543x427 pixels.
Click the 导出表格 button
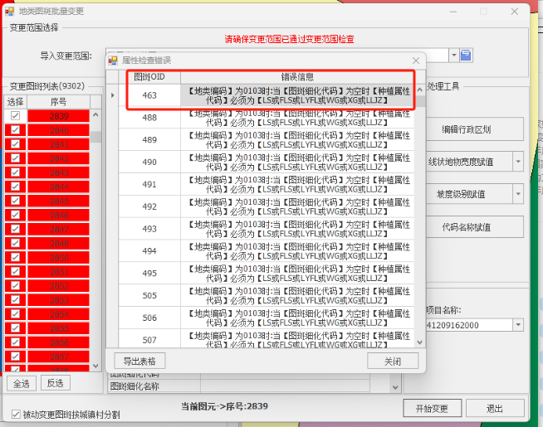140,361
